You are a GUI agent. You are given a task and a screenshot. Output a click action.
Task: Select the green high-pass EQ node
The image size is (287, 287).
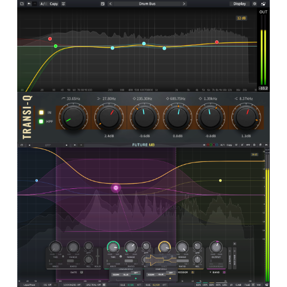56,46
